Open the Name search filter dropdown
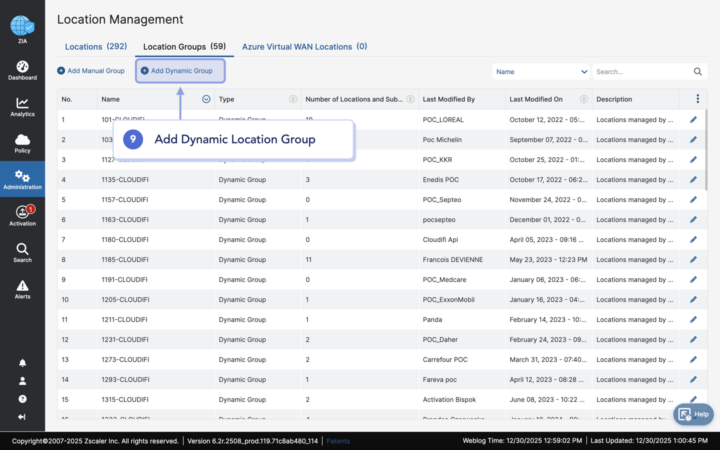Viewport: 720px width, 450px height. click(541, 71)
